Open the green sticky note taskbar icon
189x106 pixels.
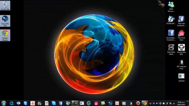tap(103, 103)
